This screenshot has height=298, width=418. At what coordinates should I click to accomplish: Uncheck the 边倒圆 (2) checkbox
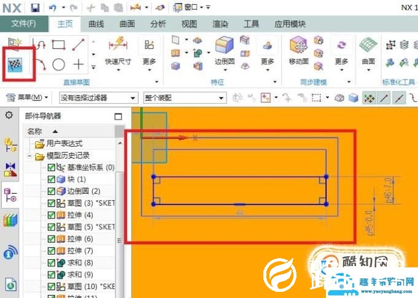(x=51, y=191)
